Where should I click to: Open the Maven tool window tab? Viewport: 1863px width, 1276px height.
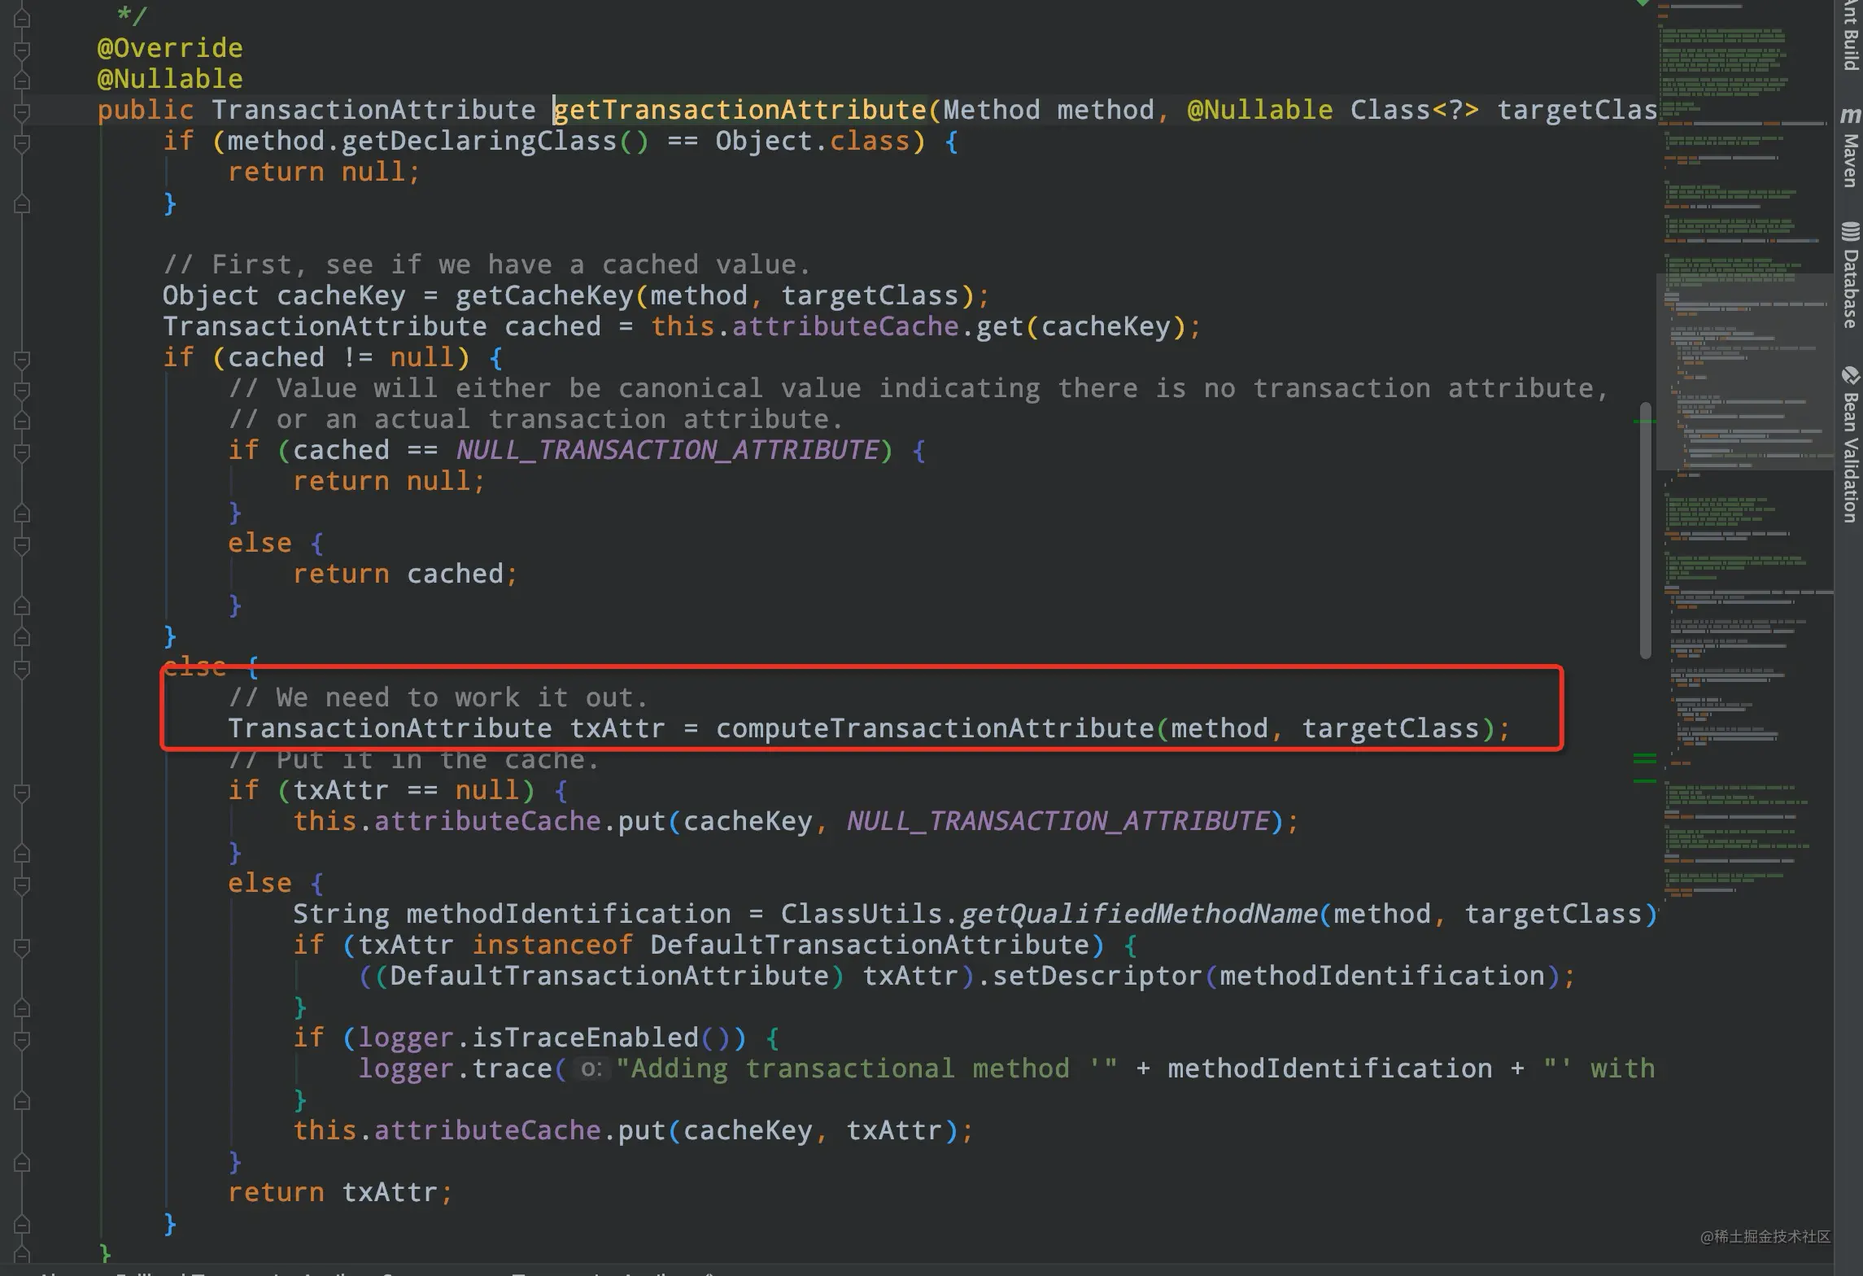coord(1850,160)
